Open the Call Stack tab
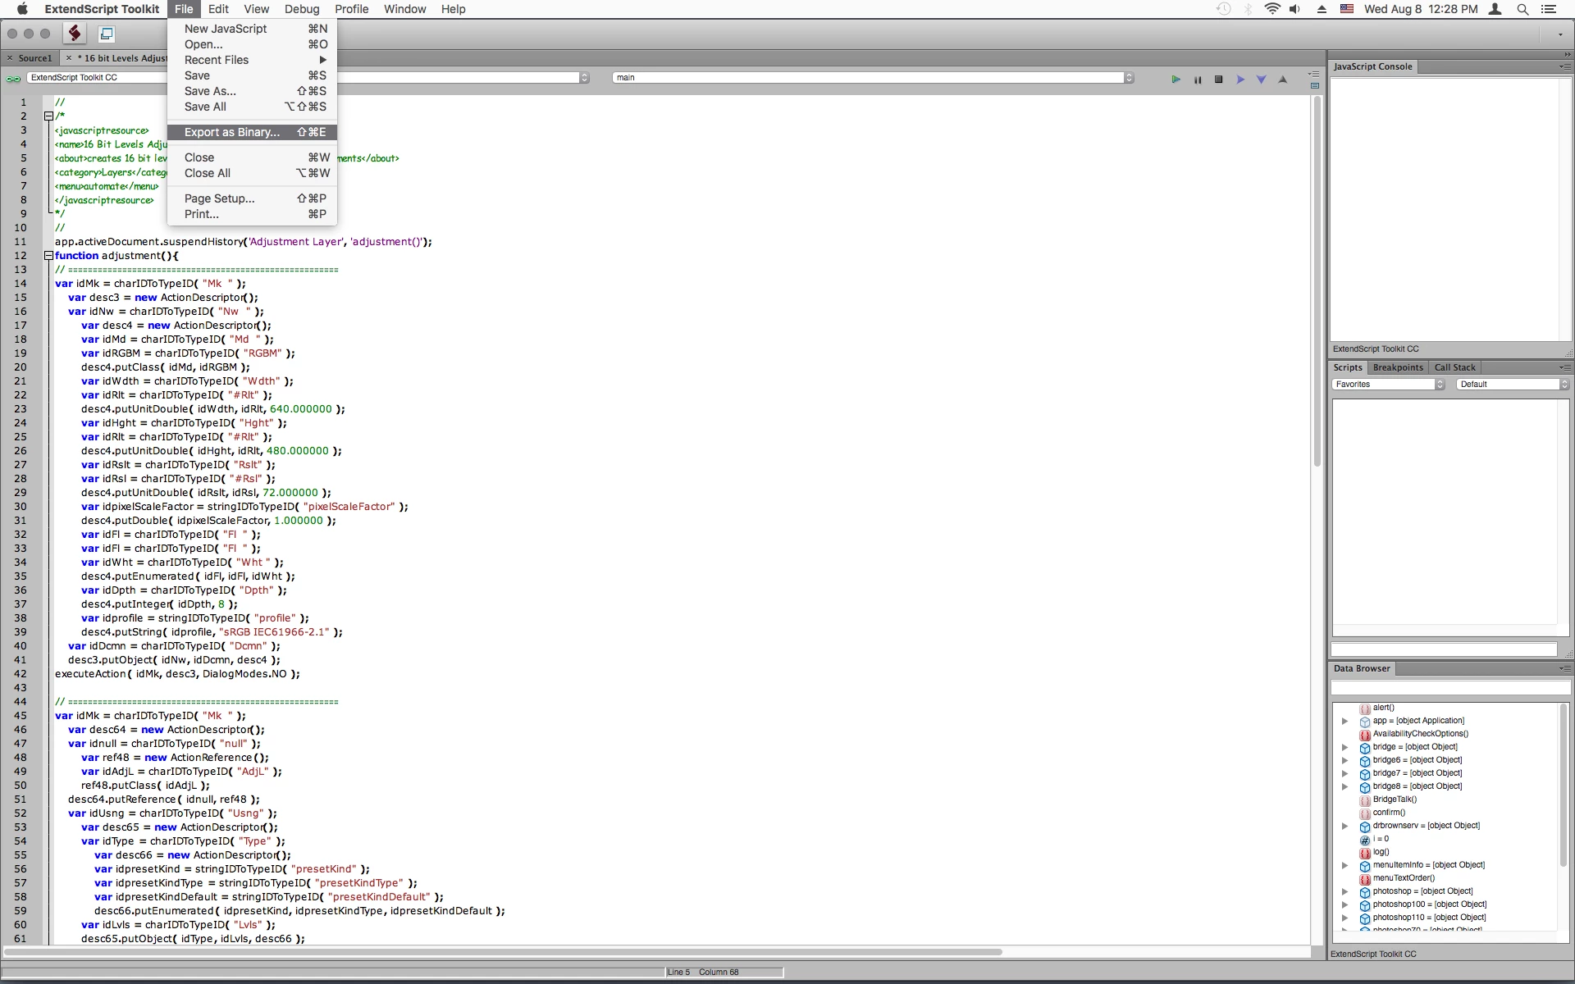1575x984 pixels. 1454,367
